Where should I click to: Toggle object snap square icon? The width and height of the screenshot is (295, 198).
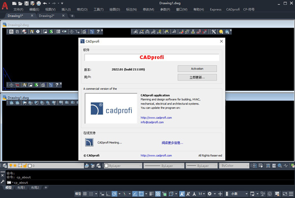pos(141,194)
